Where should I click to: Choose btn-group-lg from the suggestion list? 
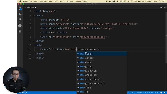pos(102,71)
